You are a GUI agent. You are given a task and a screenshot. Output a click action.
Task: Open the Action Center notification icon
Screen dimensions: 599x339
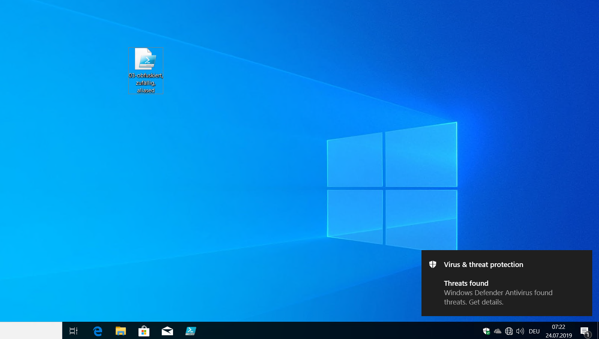[x=585, y=331]
